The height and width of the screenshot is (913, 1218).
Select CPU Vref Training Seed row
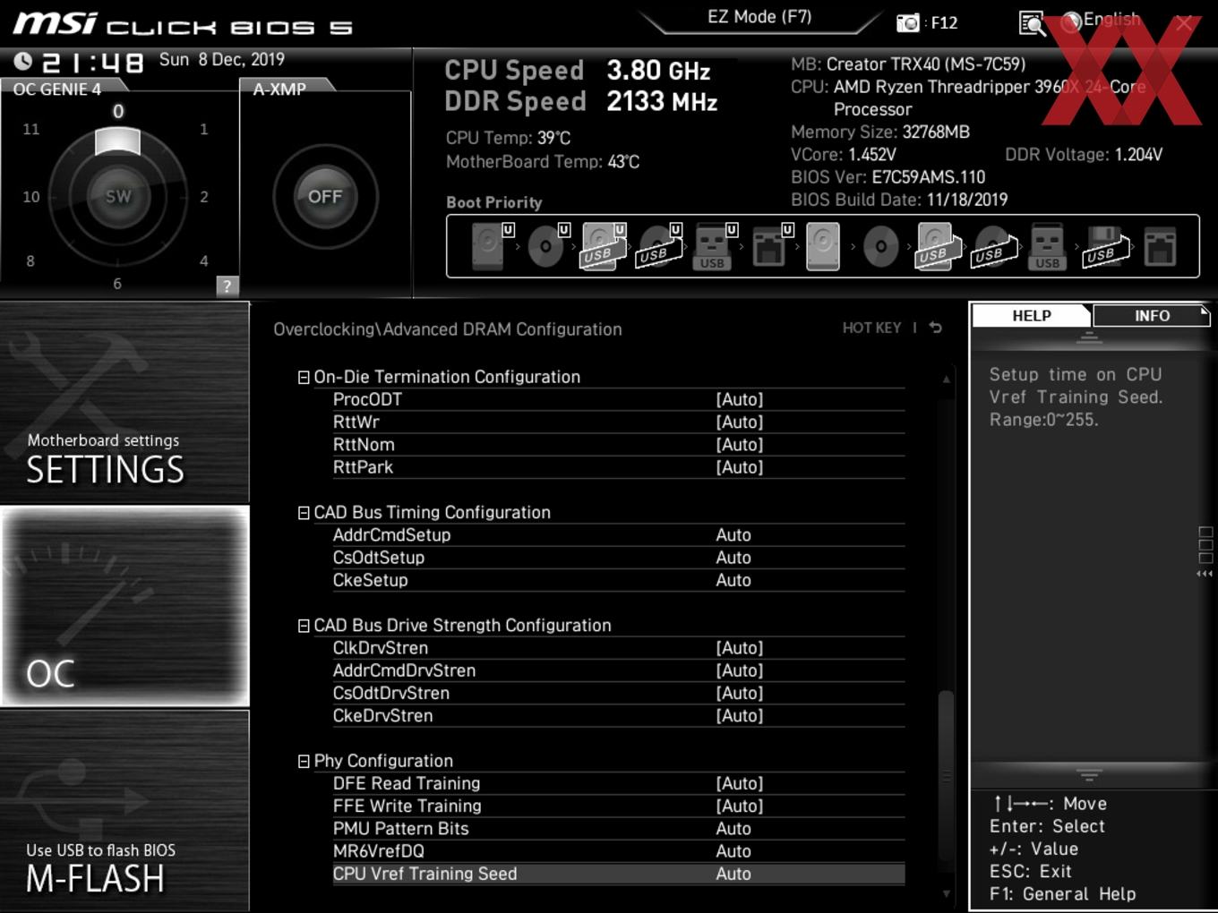pyautogui.click(x=618, y=874)
